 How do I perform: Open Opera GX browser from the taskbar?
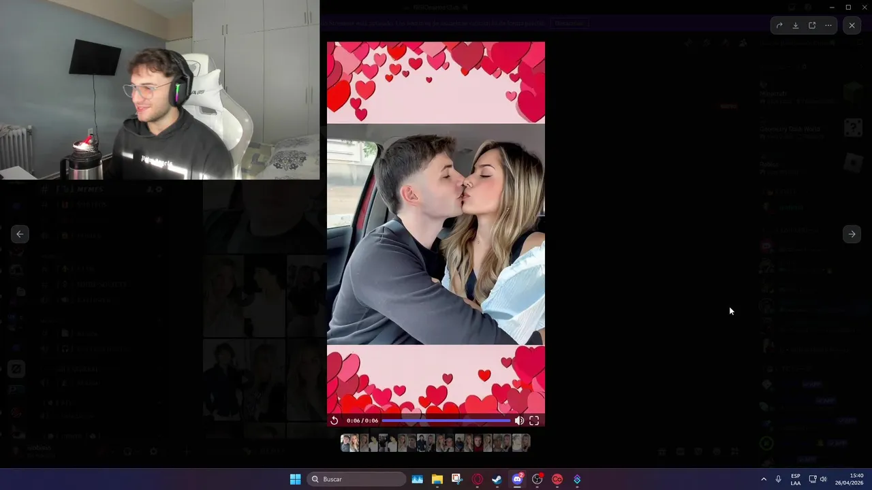click(478, 479)
